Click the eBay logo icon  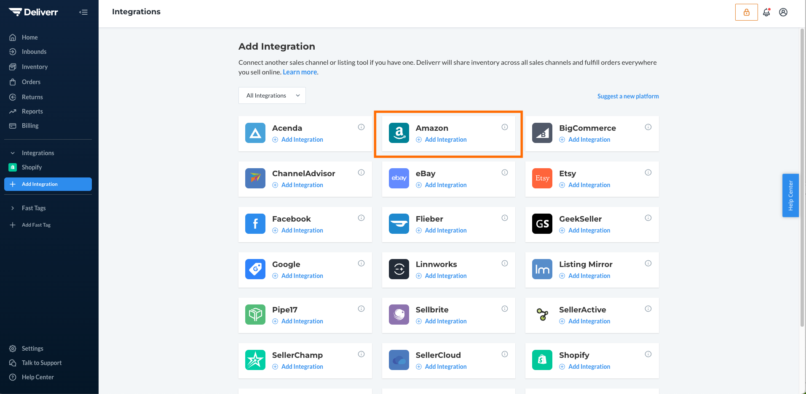[399, 178]
